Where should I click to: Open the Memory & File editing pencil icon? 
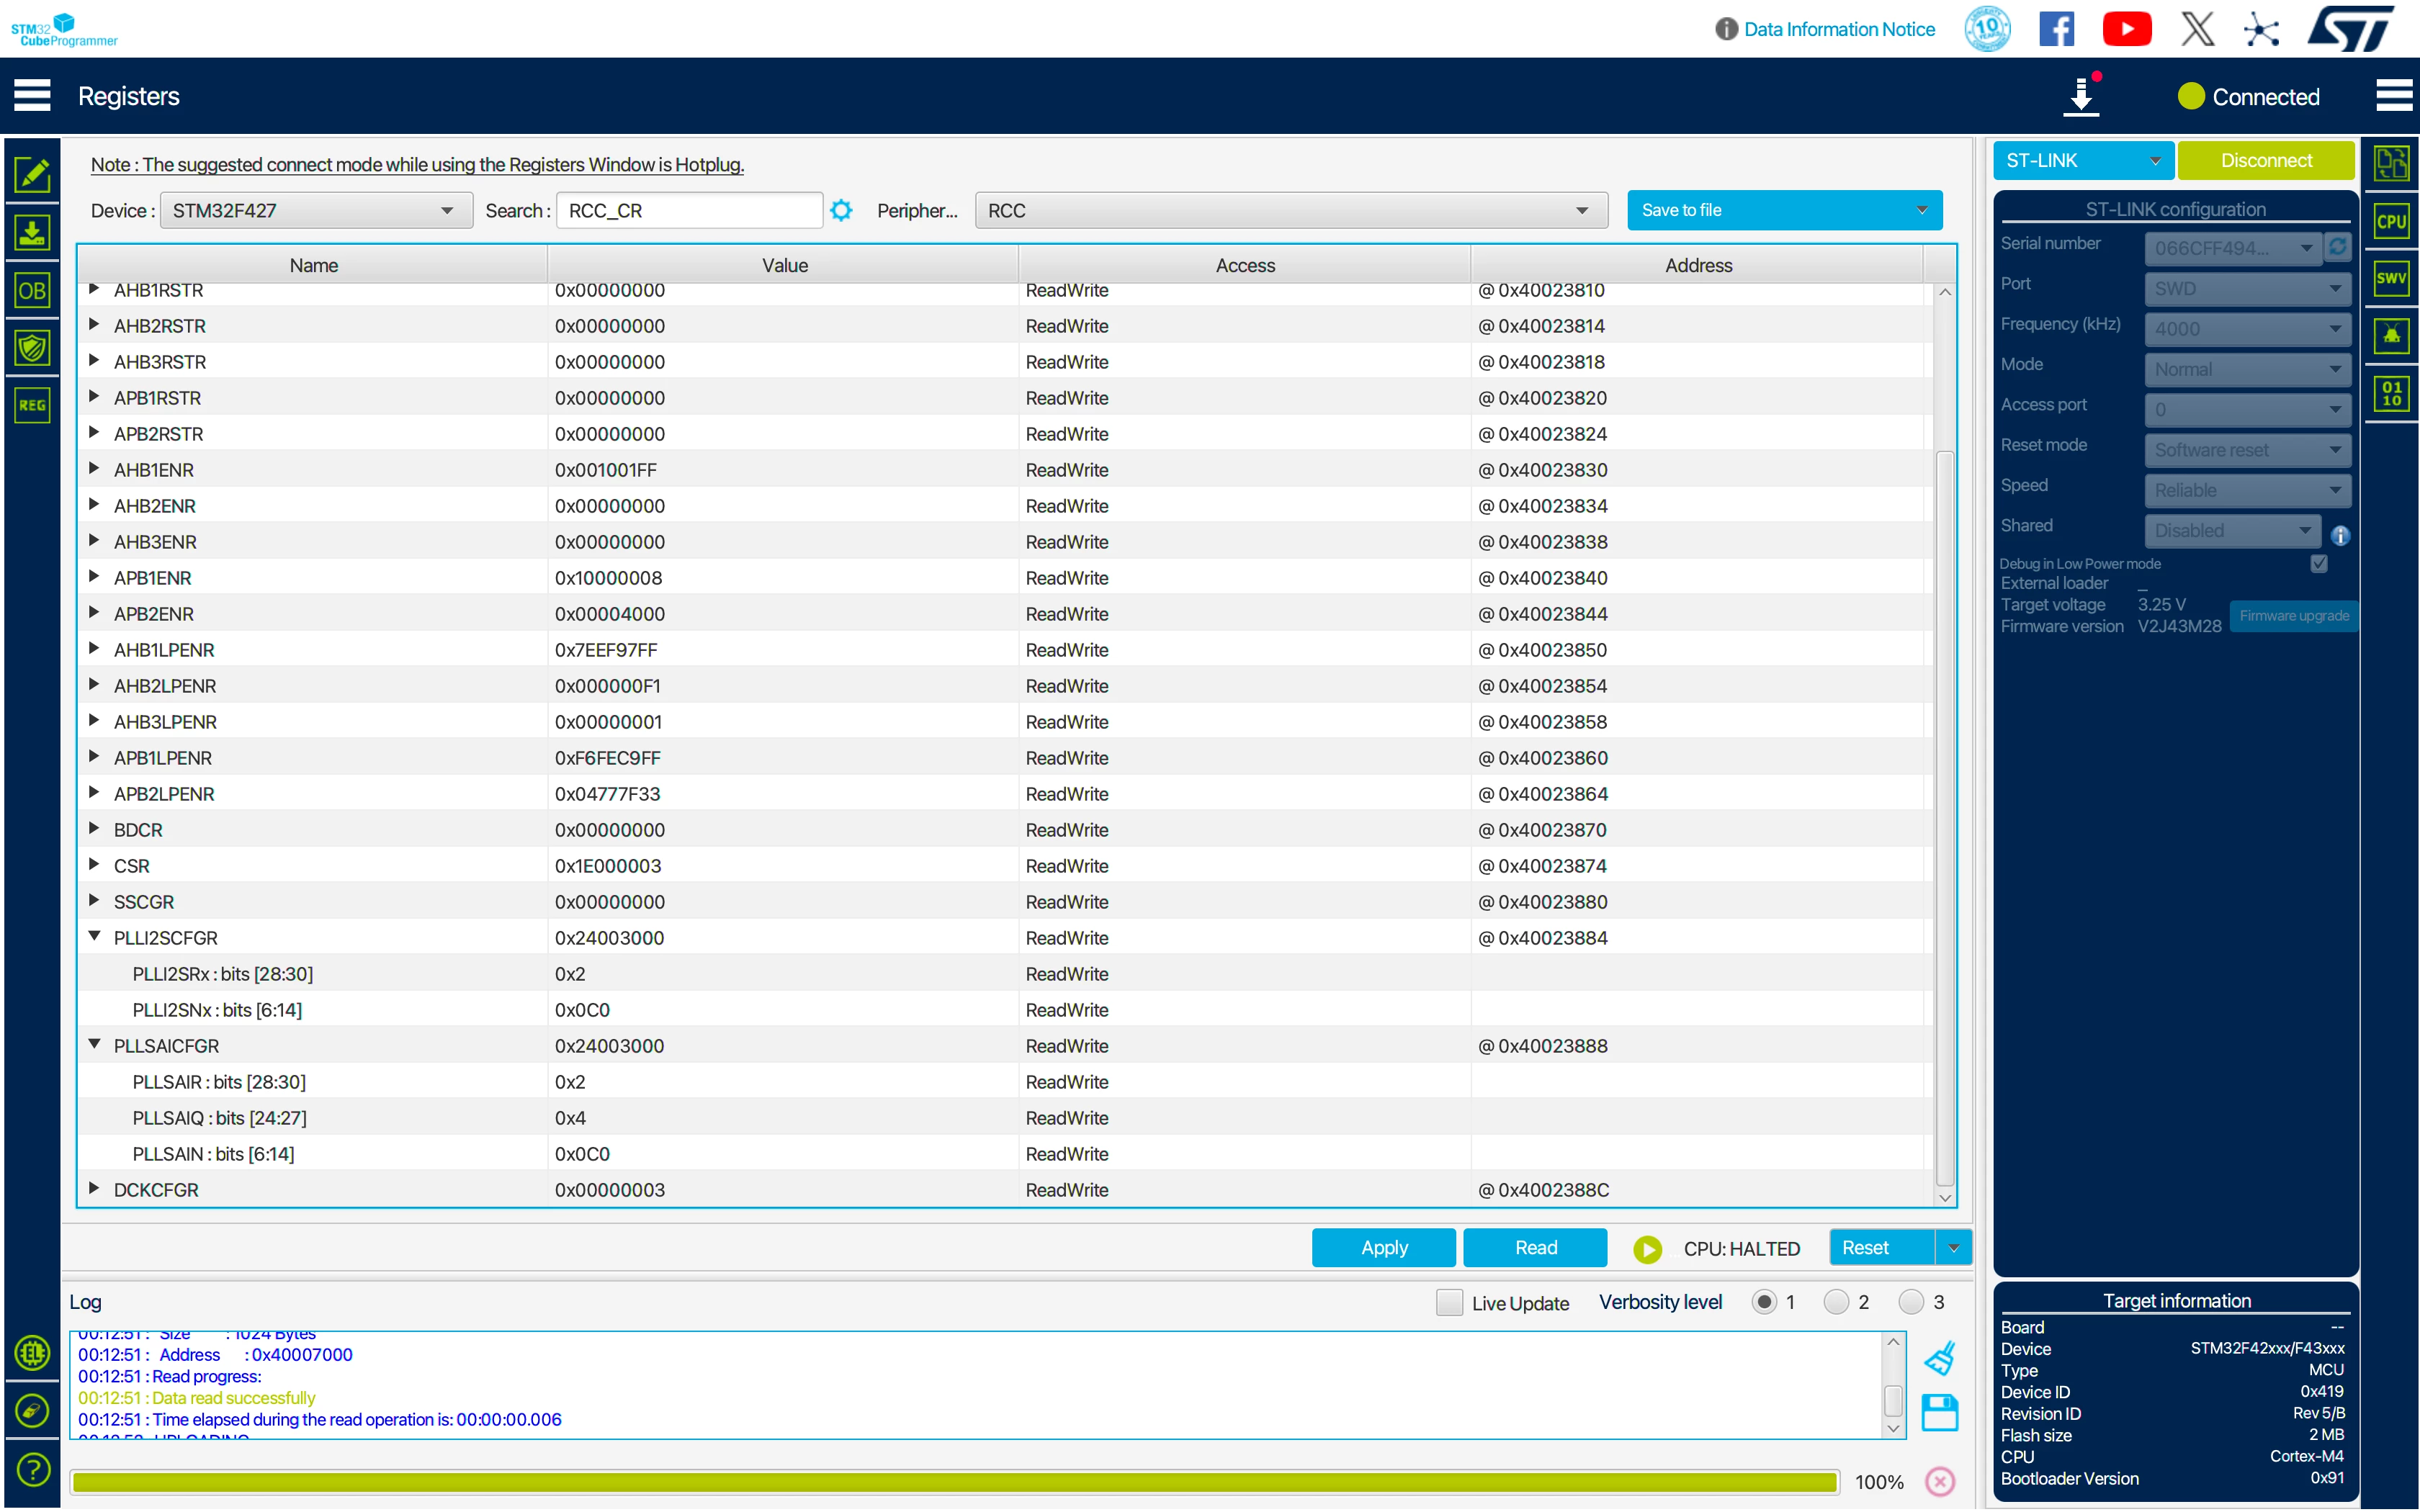point(32,174)
